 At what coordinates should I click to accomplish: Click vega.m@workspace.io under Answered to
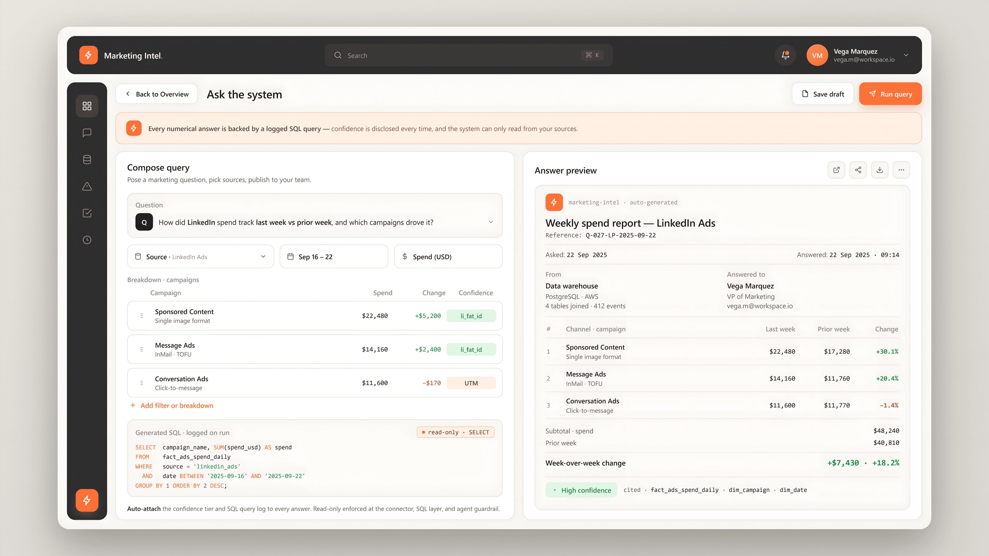click(x=760, y=306)
